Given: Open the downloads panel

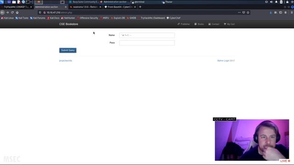Looking at the screenshot, I should [x=271, y=12].
